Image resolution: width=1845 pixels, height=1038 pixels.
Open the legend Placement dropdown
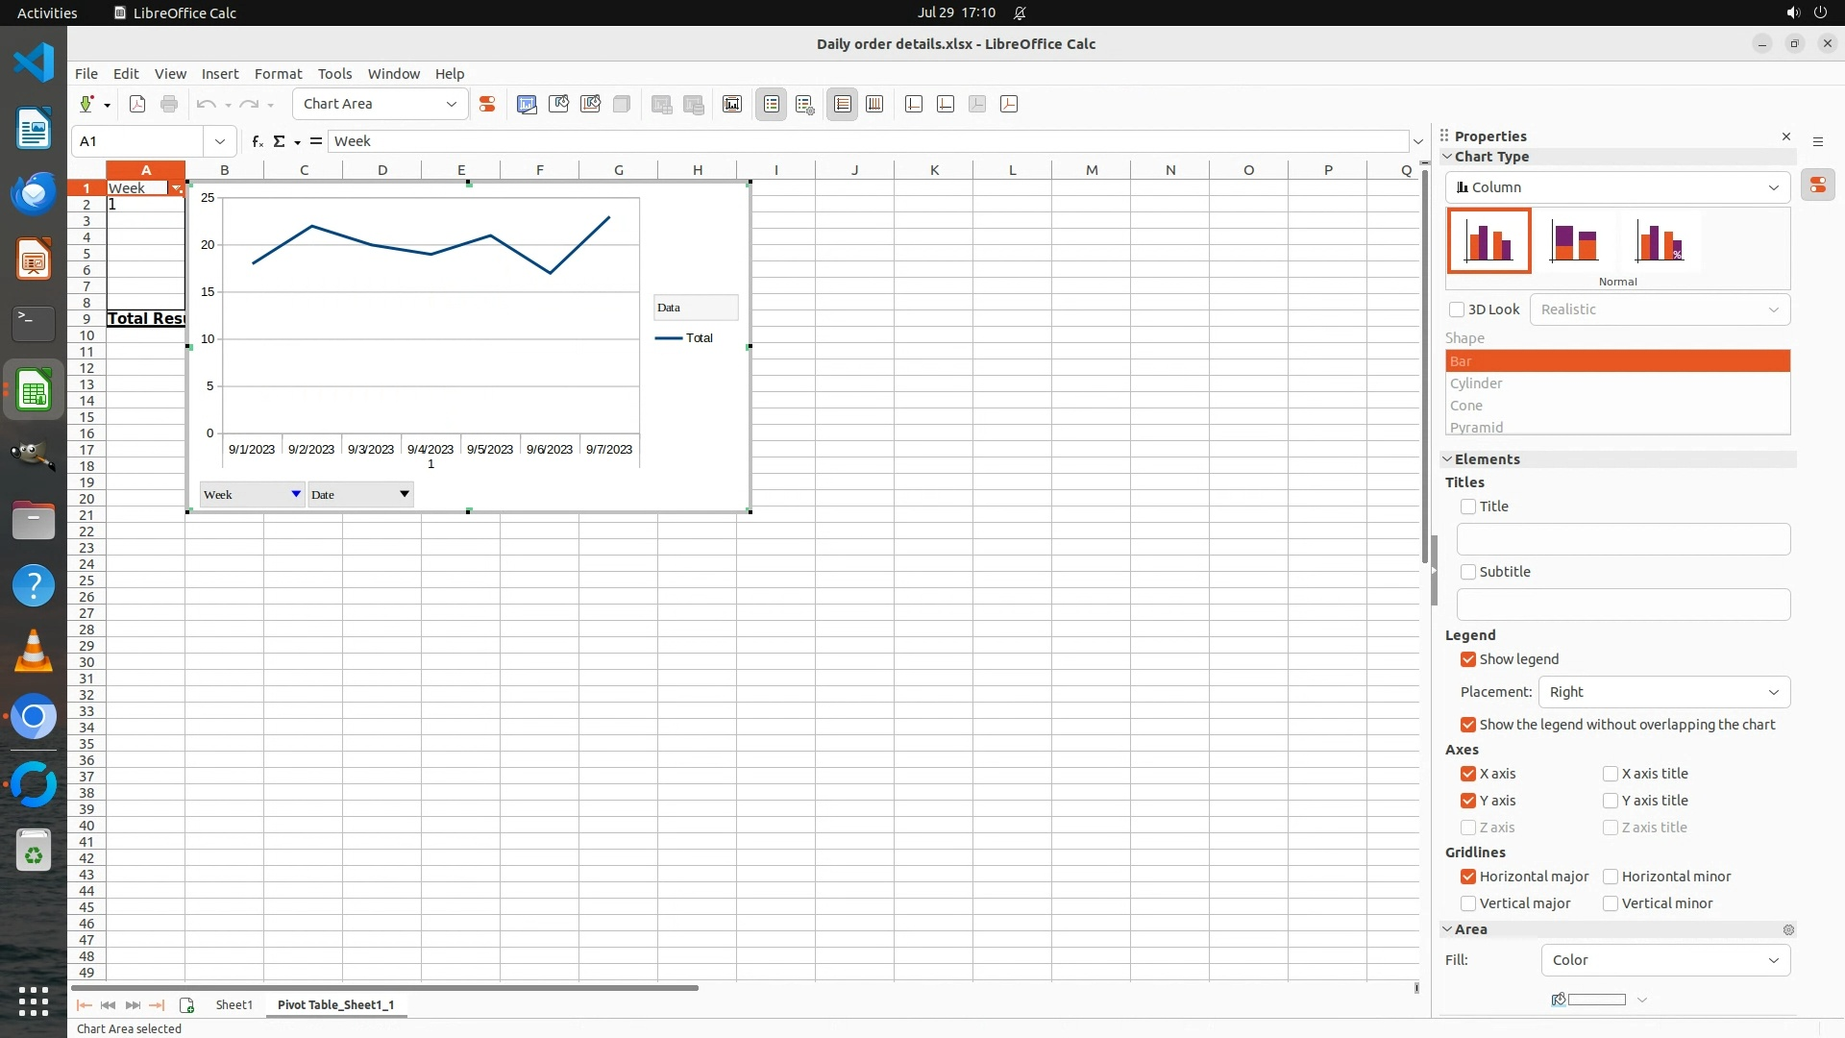click(1663, 692)
